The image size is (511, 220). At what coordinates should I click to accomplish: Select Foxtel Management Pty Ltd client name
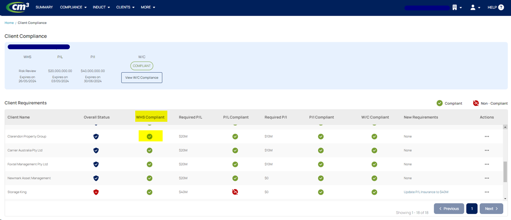[x=28, y=164]
